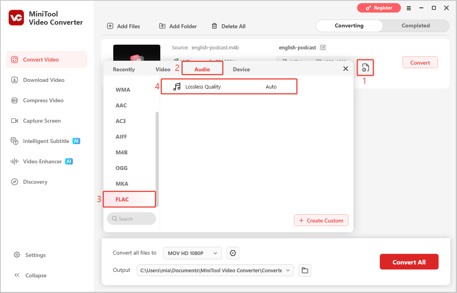Click the format list scrollbar
Image resolution: width=457 pixels, height=293 pixels.
(158, 159)
